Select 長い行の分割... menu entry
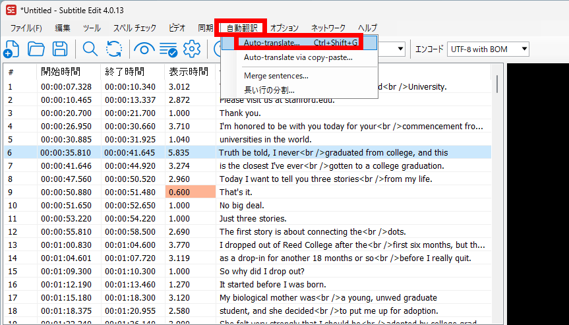Screen dimensions: 569x325 [x=300, y=90]
